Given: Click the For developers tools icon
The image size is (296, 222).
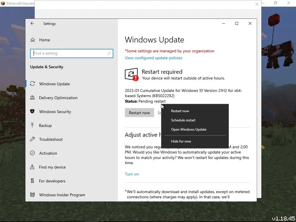Looking at the screenshot, I should click(x=32, y=181).
